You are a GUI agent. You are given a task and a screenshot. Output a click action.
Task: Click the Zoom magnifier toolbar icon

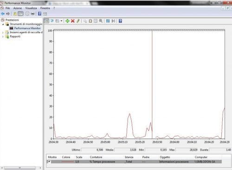101,21
